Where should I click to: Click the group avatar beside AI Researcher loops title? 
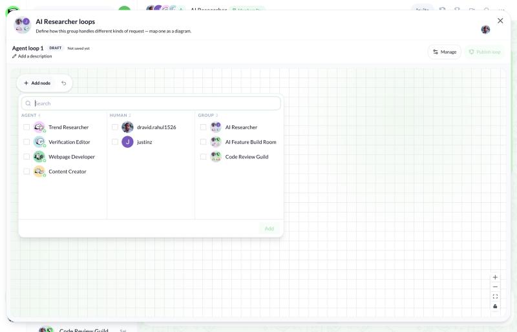click(23, 25)
